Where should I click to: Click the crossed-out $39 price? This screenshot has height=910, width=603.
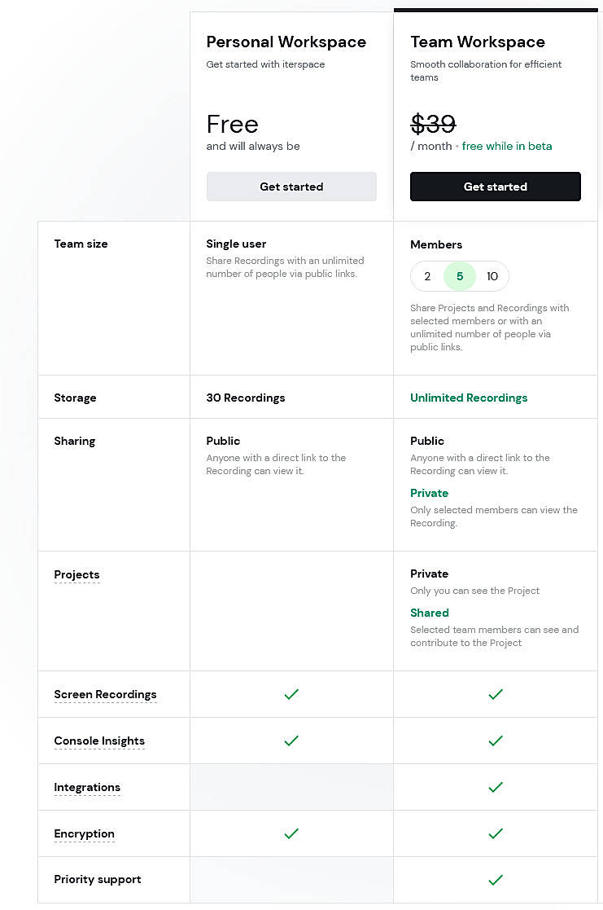tap(433, 124)
